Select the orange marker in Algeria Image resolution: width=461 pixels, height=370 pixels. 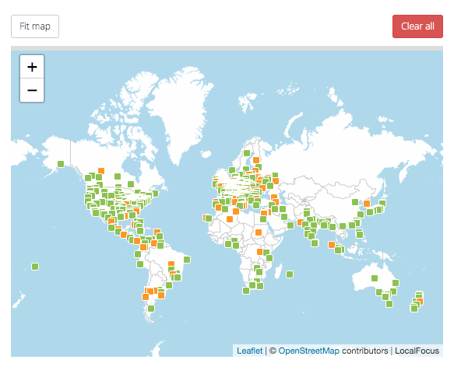(x=230, y=219)
